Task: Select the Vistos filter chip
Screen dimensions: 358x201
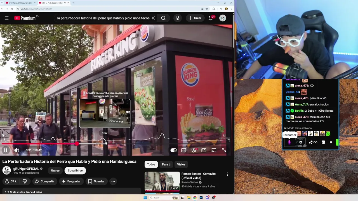Action: pos(181,164)
